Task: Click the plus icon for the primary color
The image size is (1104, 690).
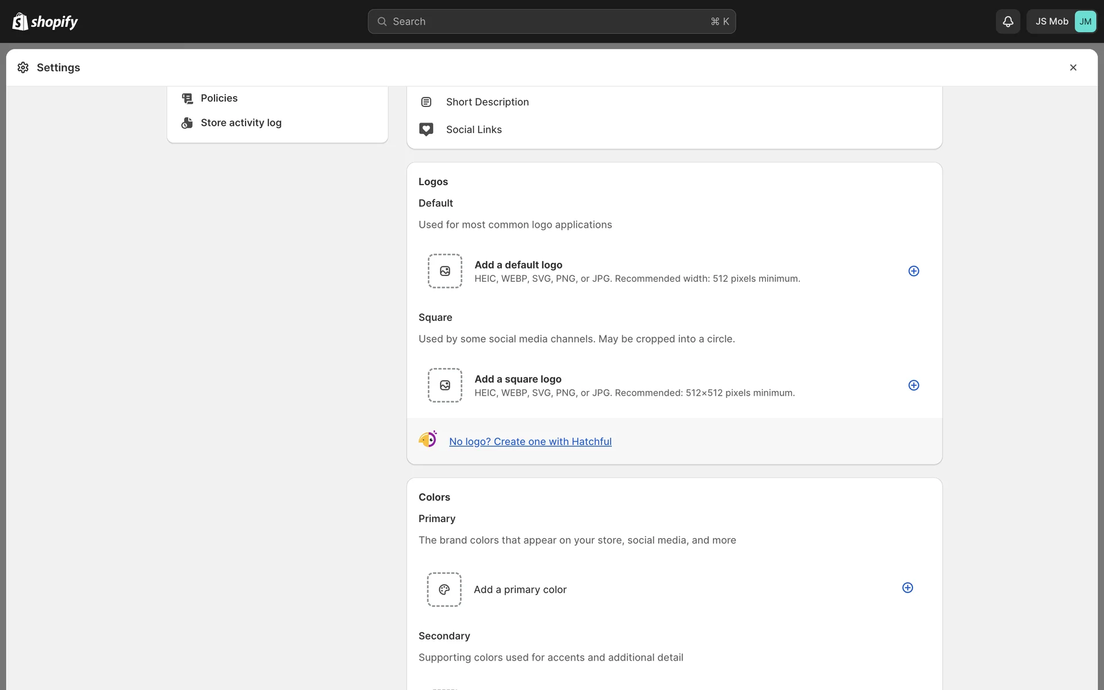Action: click(x=907, y=588)
